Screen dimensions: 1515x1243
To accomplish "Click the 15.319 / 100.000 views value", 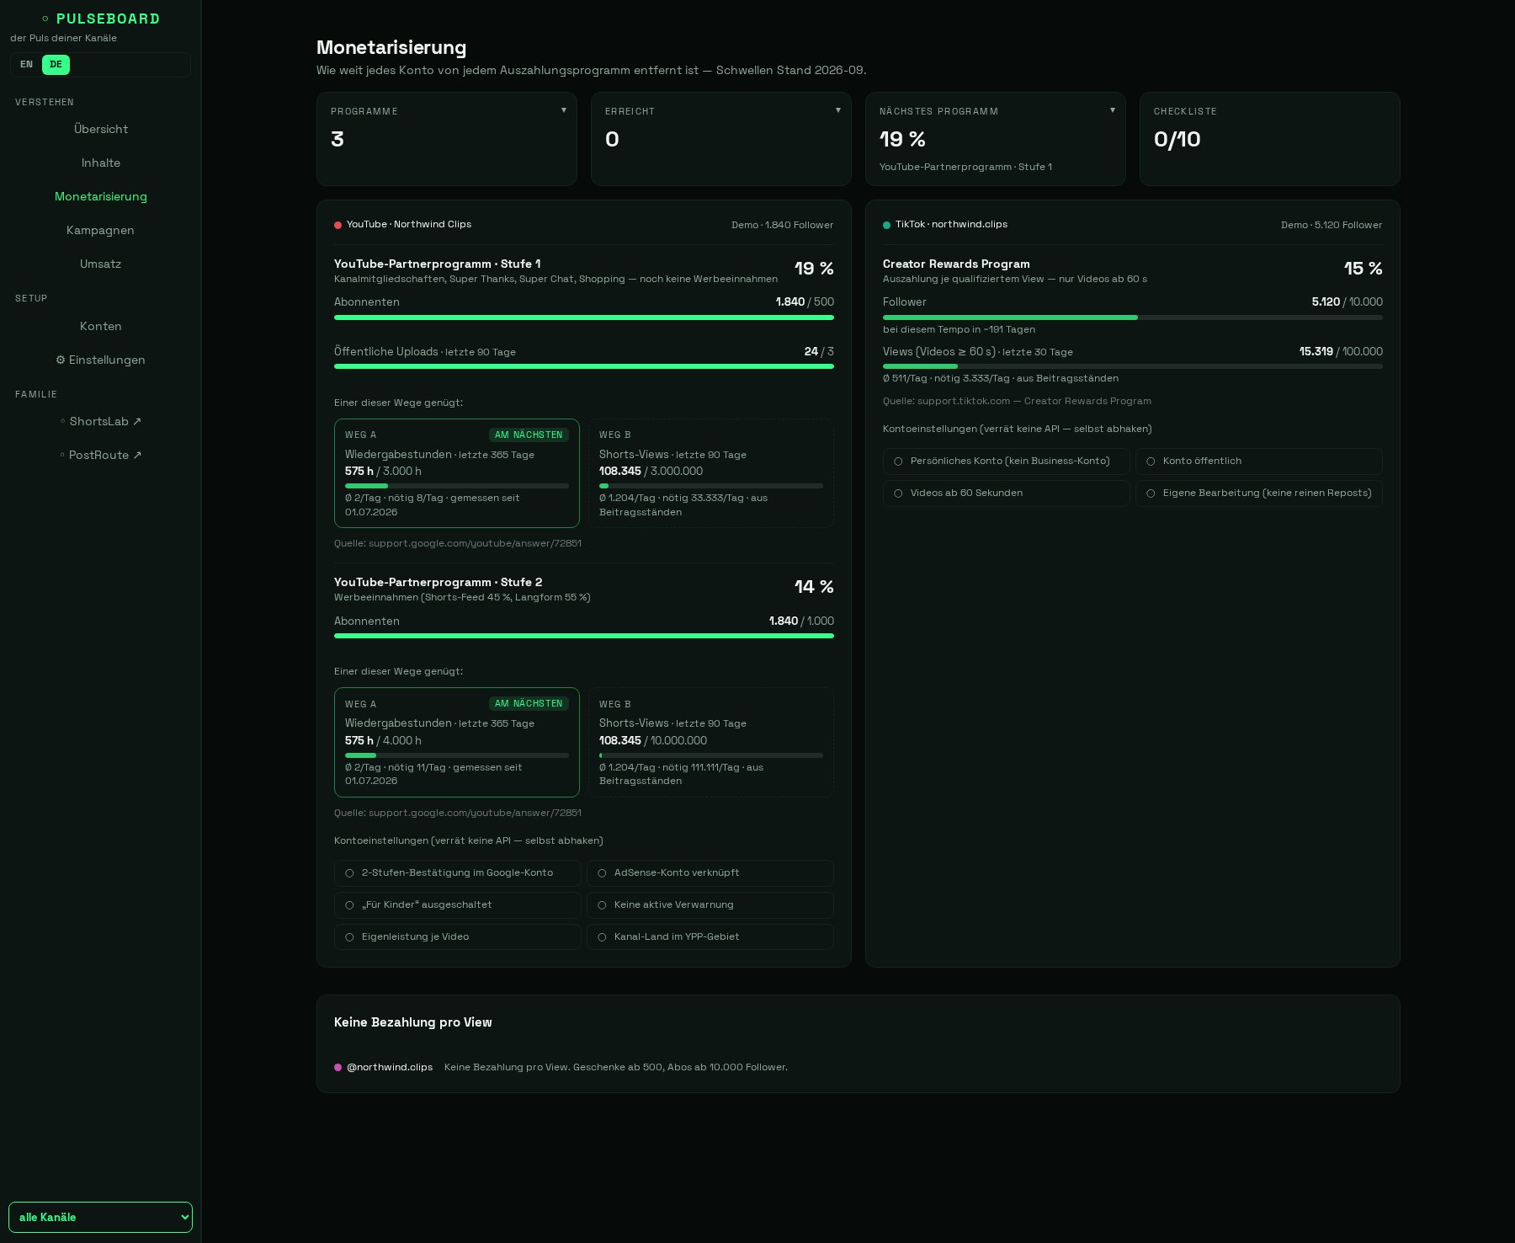I will pyautogui.click(x=1341, y=351).
